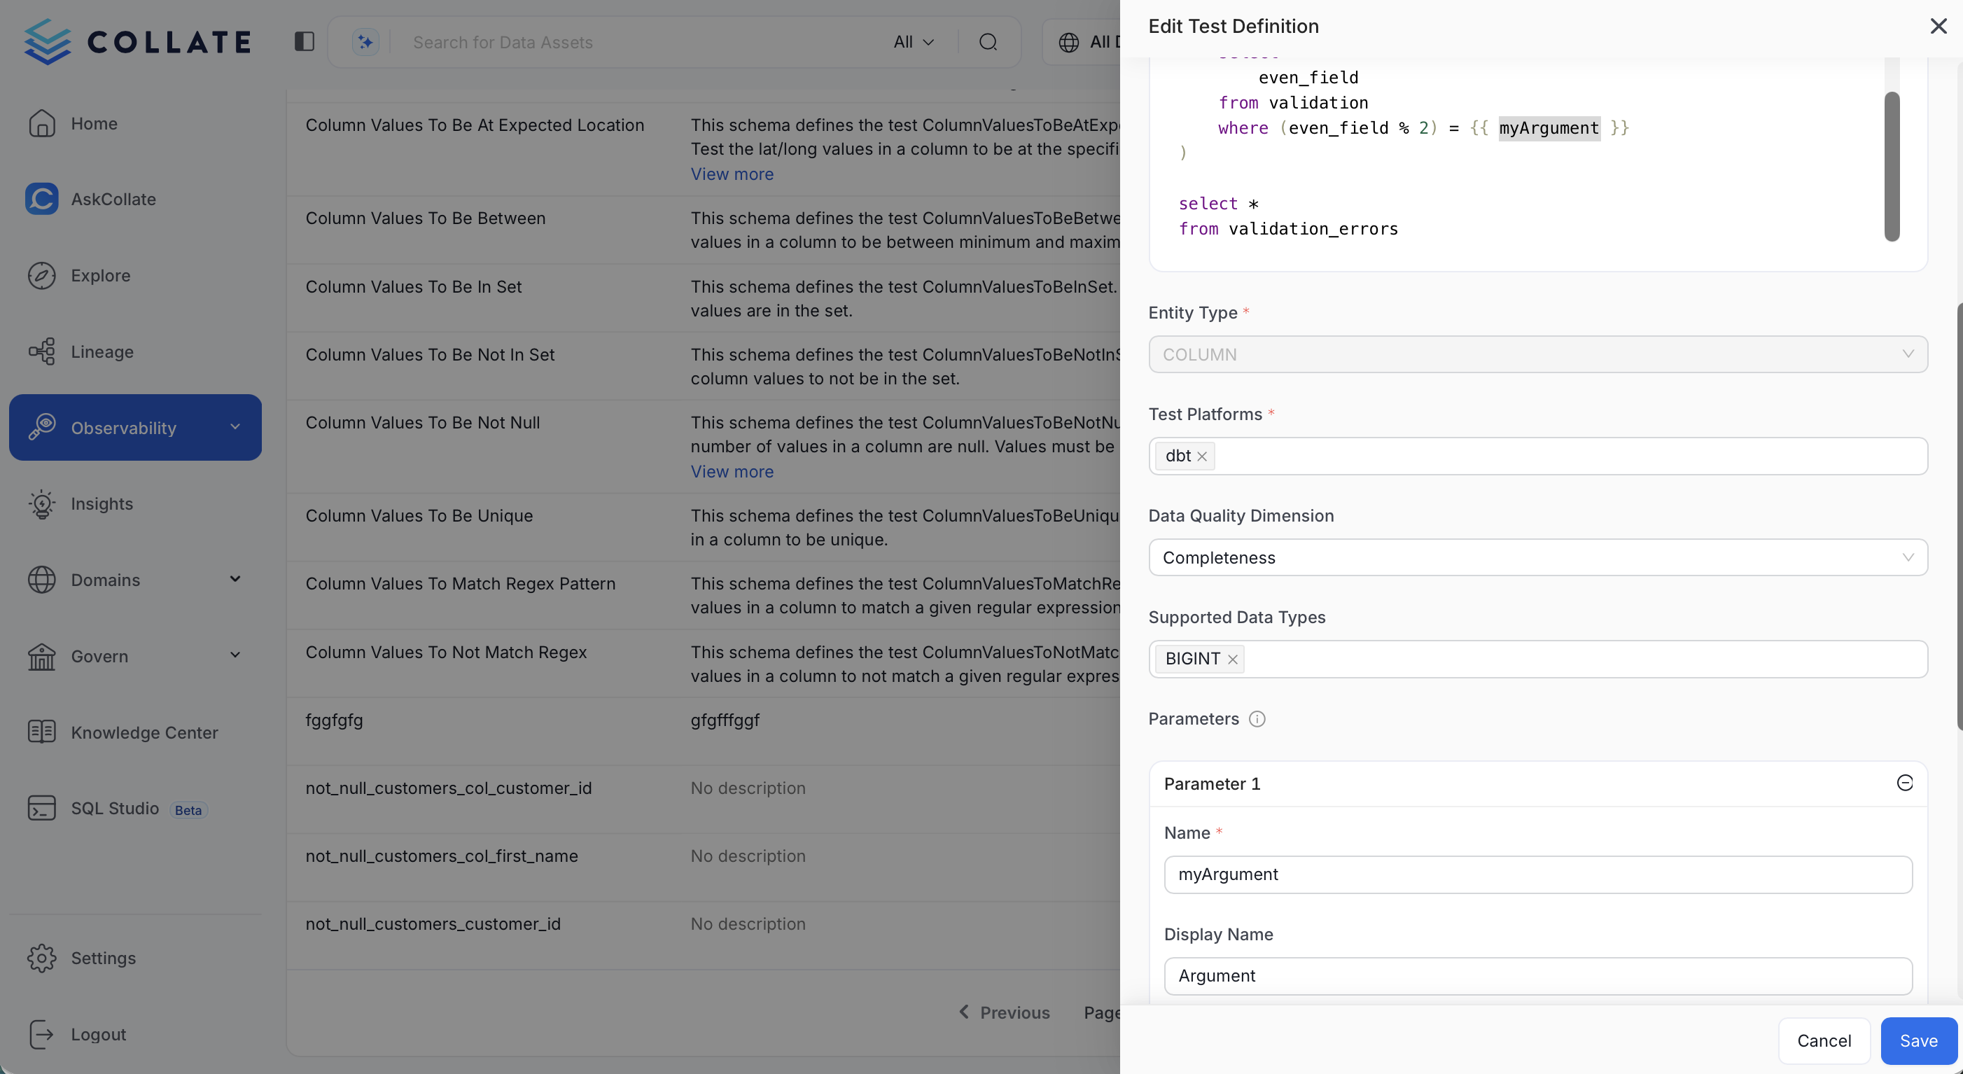The width and height of the screenshot is (1963, 1074).
Task: Cancel editing the test definition
Action: tap(1824, 1040)
